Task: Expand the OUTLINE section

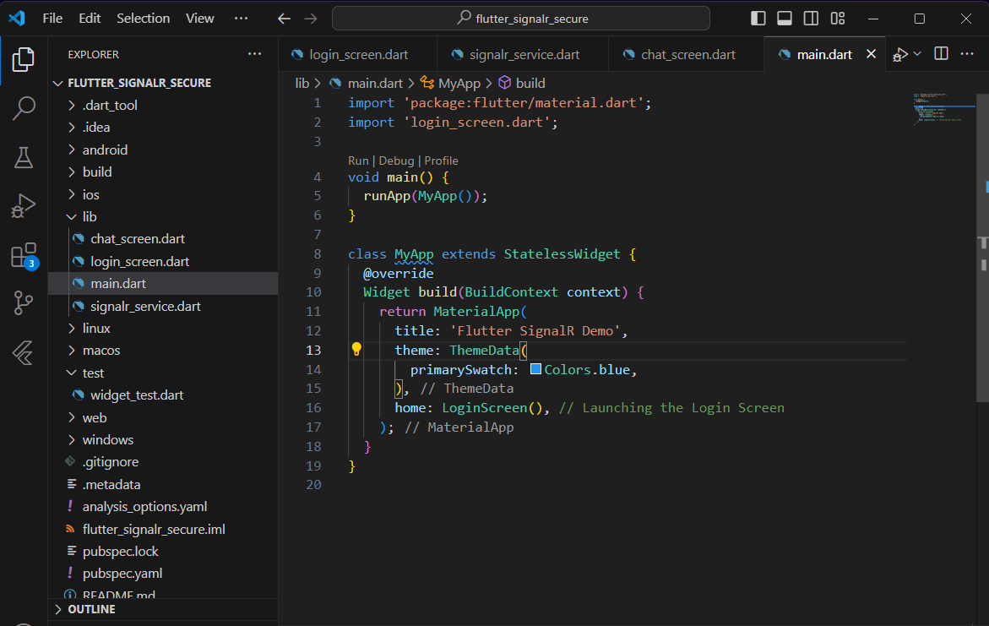Action: [x=91, y=609]
